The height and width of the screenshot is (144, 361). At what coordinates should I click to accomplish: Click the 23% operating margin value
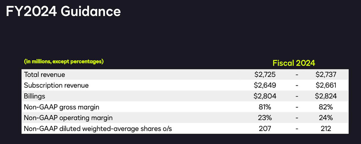(x=265, y=118)
